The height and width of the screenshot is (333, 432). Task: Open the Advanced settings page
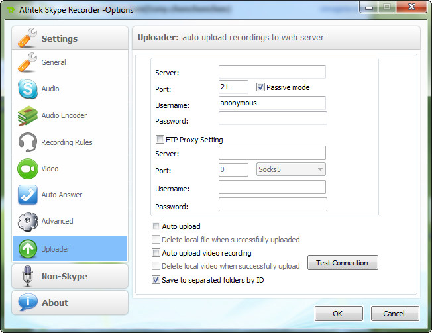(x=70, y=221)
